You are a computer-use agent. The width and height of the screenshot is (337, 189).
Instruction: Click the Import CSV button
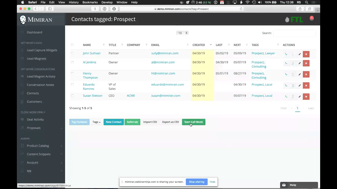click(150, 122)
